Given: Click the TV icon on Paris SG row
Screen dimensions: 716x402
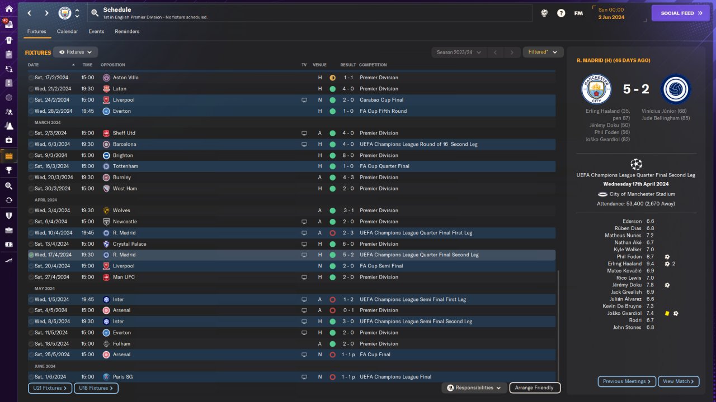Looking at the screenshot, I should 304,377.
